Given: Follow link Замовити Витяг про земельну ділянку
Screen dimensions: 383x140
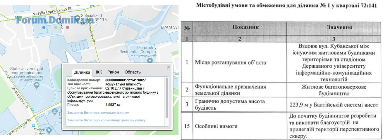Looking at the screenshot, I should [x=98, y=113].
